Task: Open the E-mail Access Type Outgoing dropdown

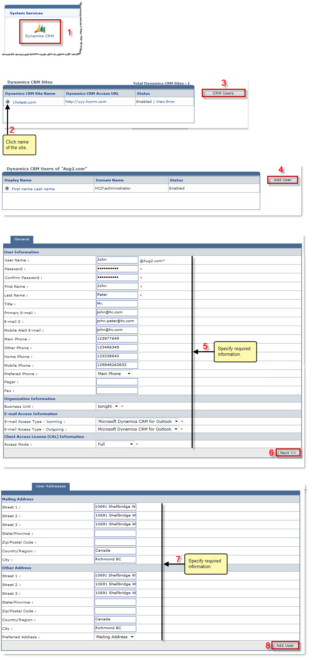Action: coord(138,429)
